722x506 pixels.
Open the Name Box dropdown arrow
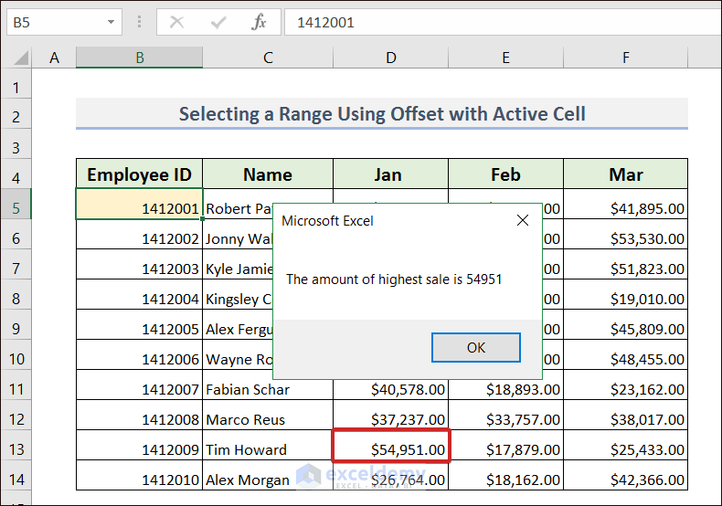(111, 22)
